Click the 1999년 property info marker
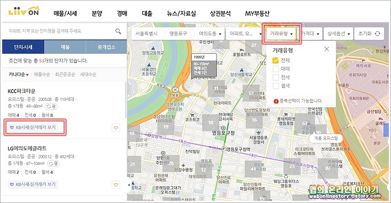The image size is (391, 203). [204, 65]
